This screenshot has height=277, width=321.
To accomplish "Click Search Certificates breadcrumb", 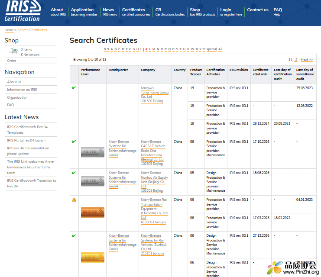I will coord(32,30).
